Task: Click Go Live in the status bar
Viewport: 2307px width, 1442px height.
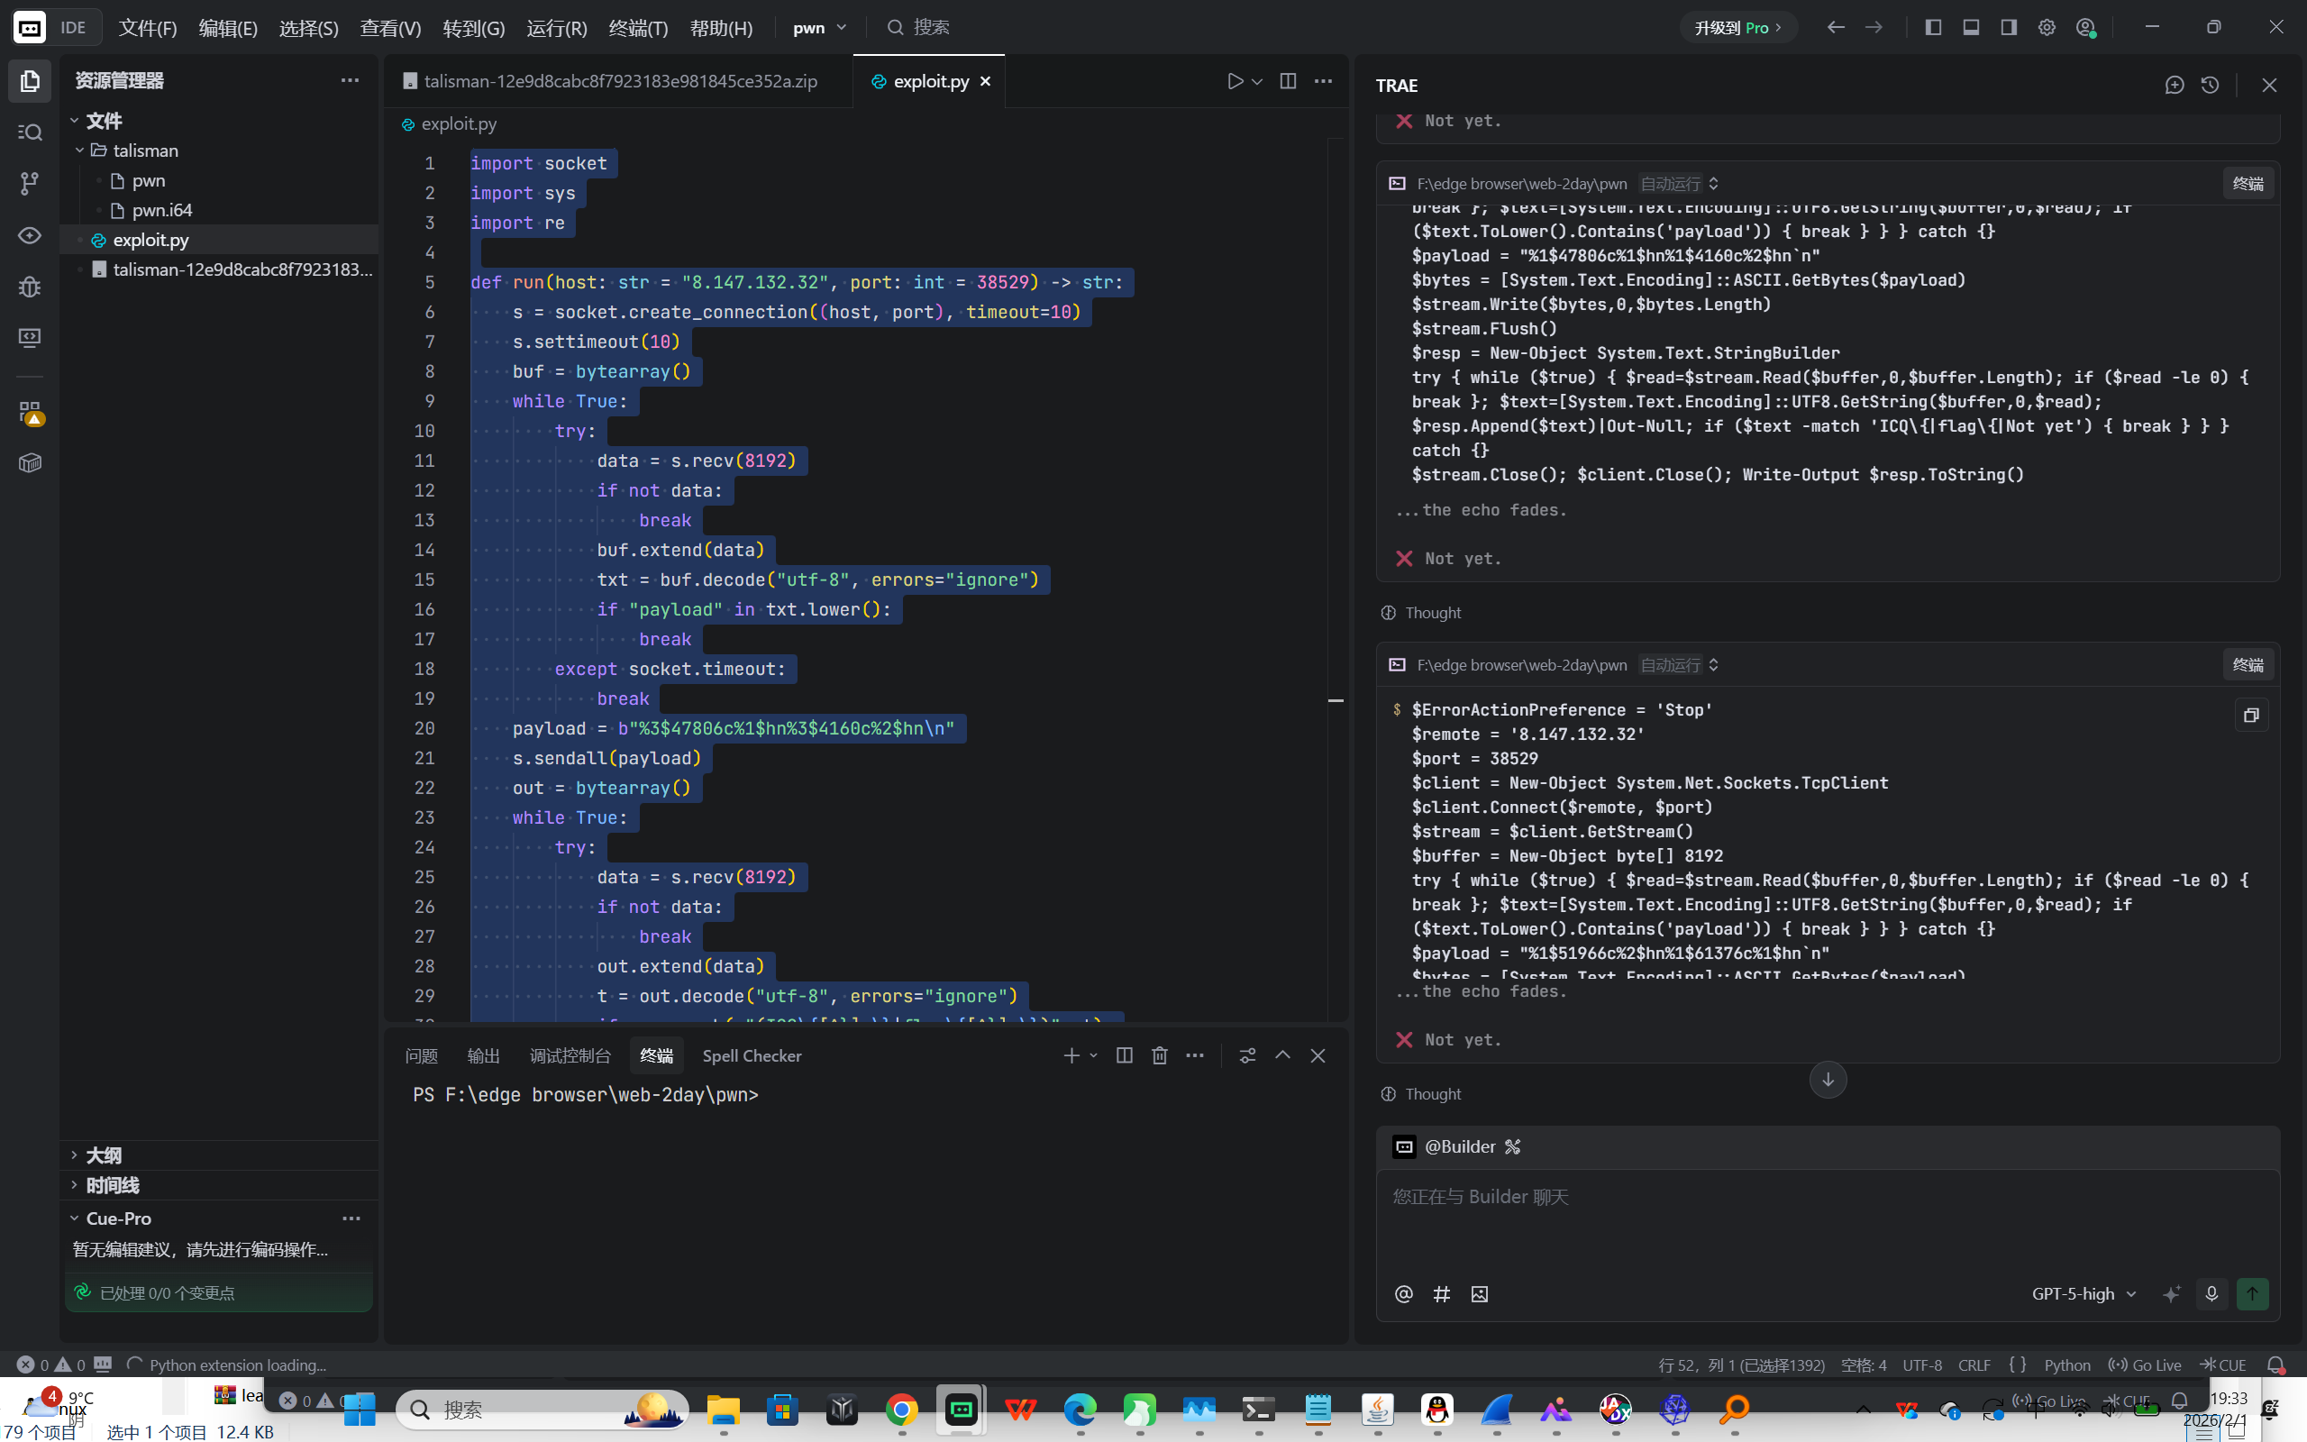Action: click(x=2145, y=1364)
